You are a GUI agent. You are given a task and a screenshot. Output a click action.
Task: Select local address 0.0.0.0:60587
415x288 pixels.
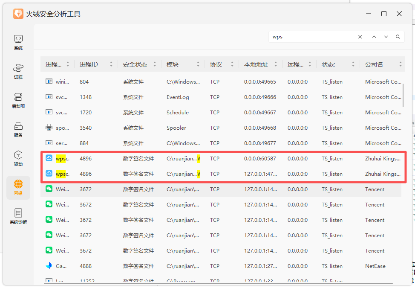(260, 159)
